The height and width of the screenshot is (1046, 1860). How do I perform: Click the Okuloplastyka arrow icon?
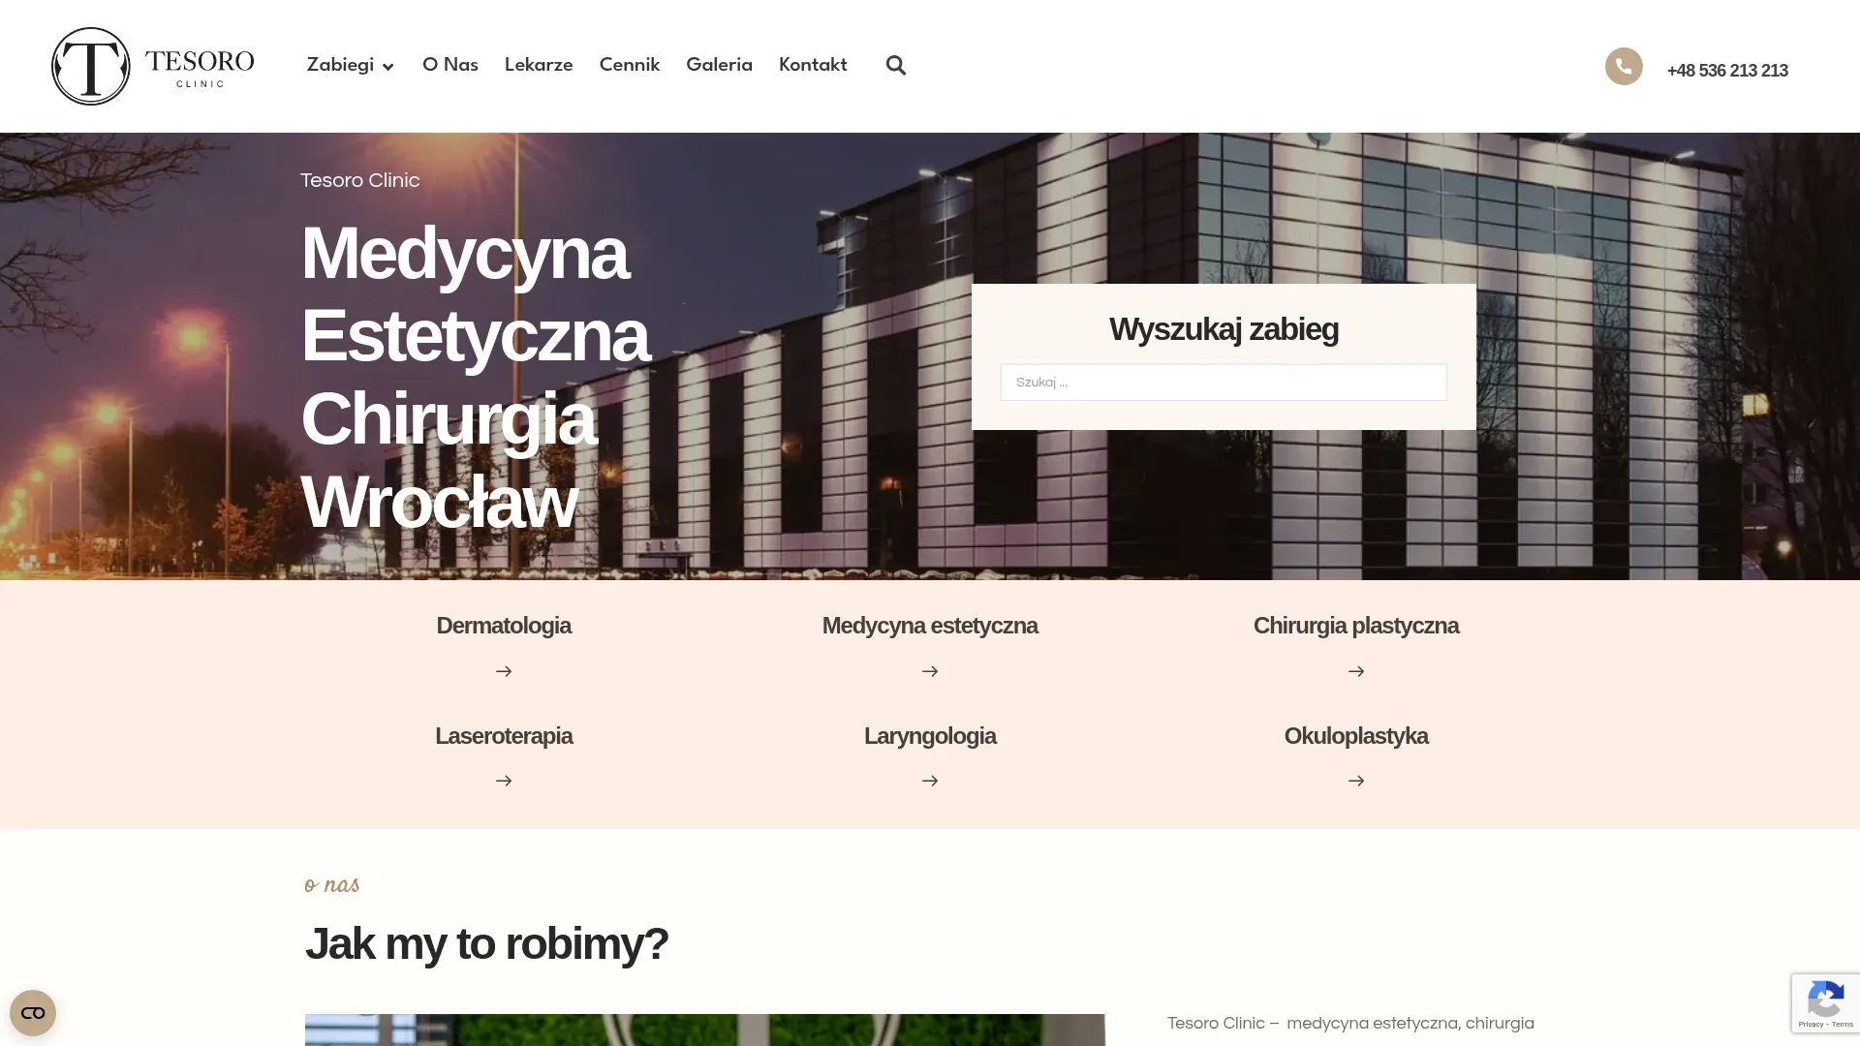(1355, 780)
